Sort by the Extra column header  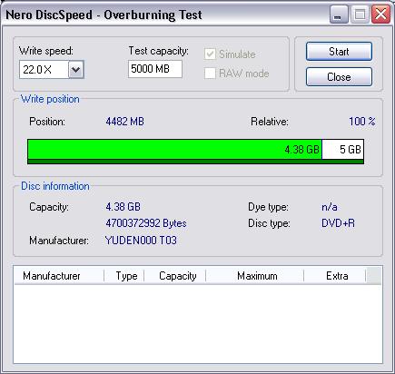click(335, 276)
